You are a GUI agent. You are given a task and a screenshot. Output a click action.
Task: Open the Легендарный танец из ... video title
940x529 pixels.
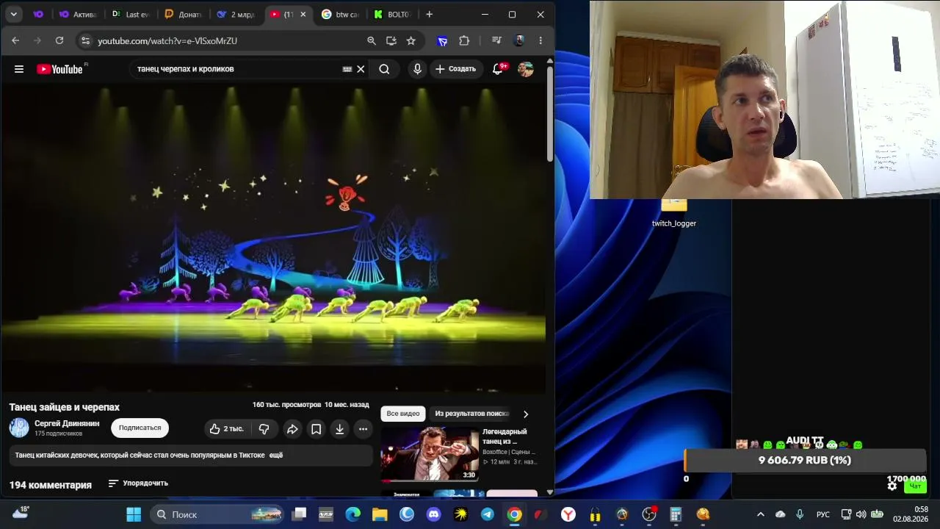(505, 436)
